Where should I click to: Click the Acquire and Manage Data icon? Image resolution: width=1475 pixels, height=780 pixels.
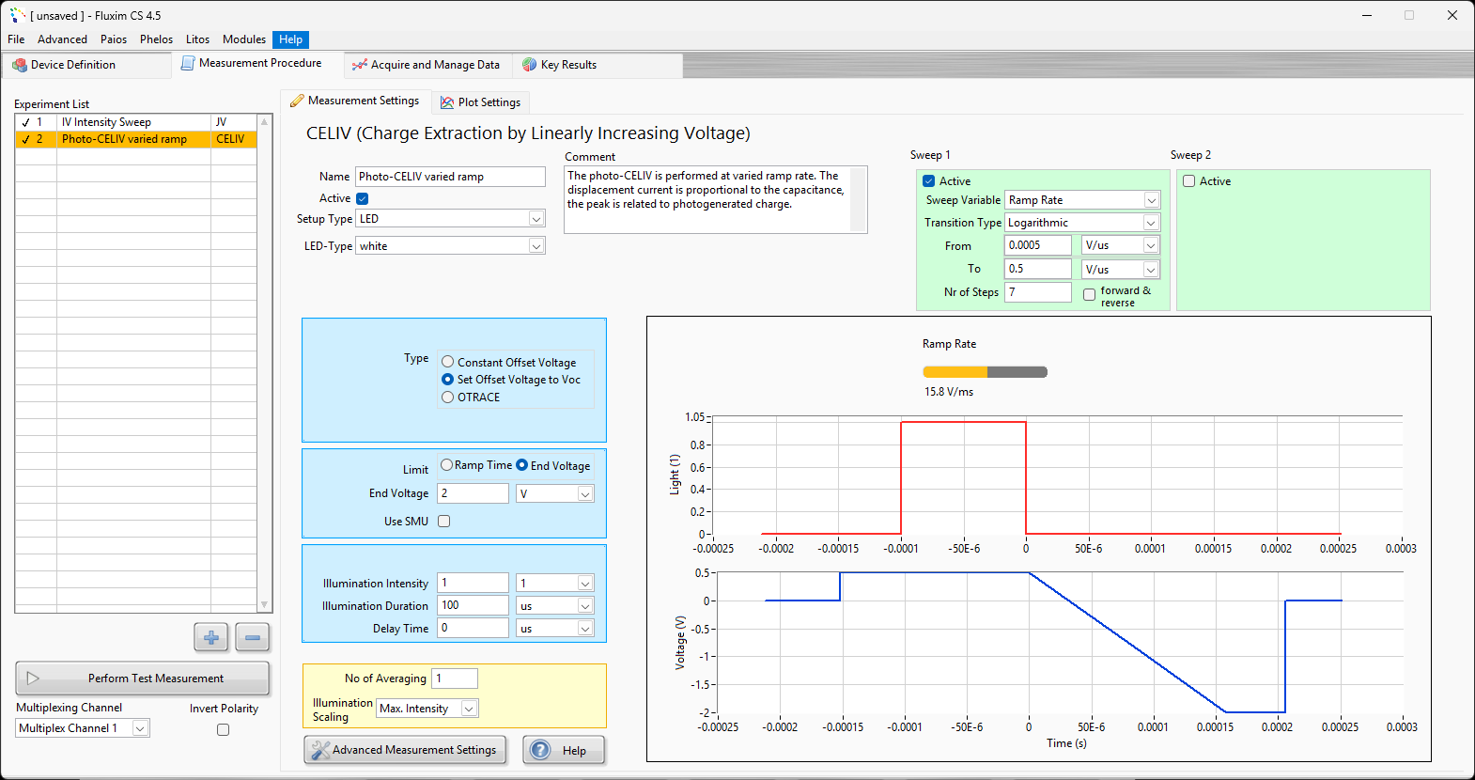tap(360, 65)
